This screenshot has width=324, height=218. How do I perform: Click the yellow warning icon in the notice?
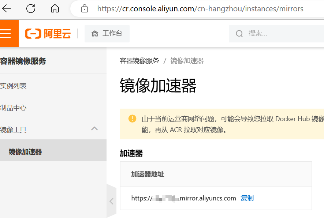(x=132, y=119)
